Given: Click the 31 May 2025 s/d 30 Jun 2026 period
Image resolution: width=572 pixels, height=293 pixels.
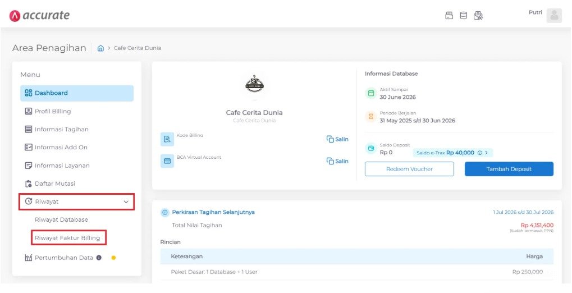Looking at the screenshot, I should click(x=417, y=121).
